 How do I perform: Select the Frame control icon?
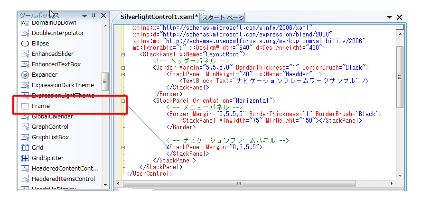(x=25, y=106)
